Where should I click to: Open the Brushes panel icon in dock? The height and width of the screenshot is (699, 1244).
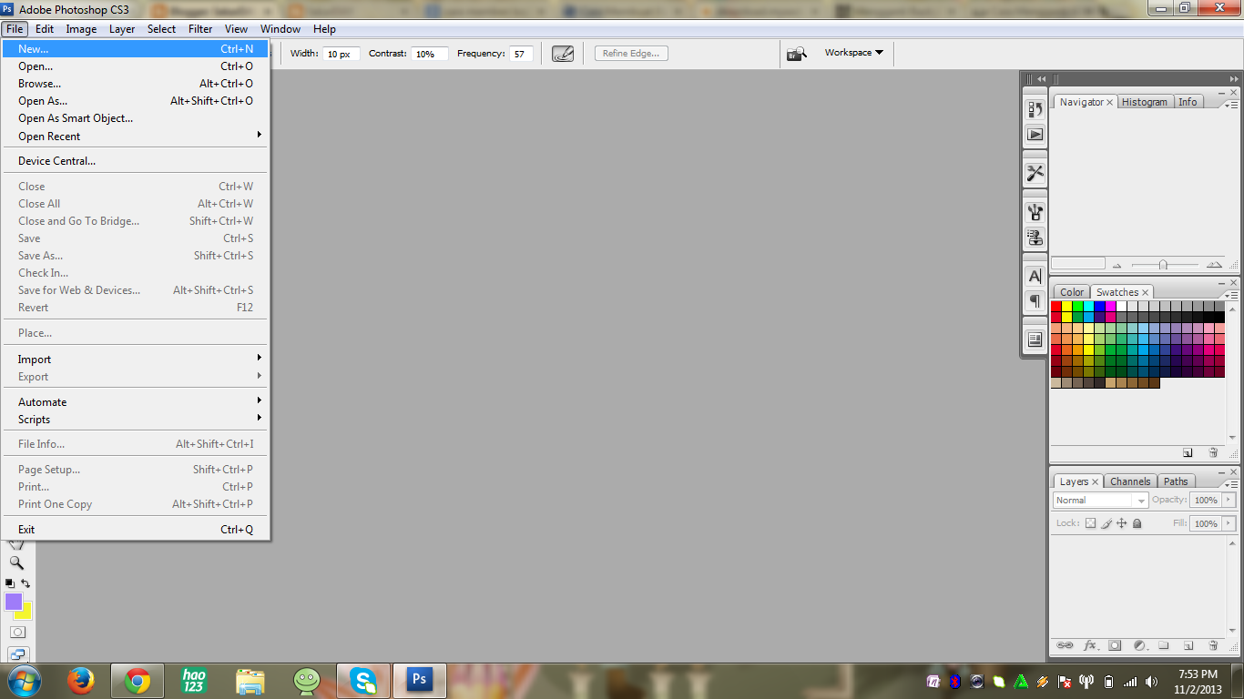click(1035, 212)
